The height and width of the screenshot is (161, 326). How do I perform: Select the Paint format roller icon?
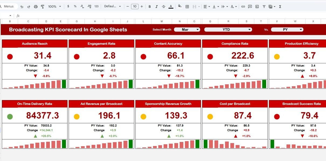(42, 6)
